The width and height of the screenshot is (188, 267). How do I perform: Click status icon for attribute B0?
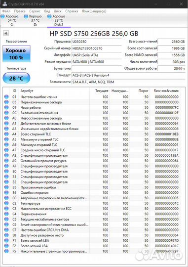[x=6, y=171]
